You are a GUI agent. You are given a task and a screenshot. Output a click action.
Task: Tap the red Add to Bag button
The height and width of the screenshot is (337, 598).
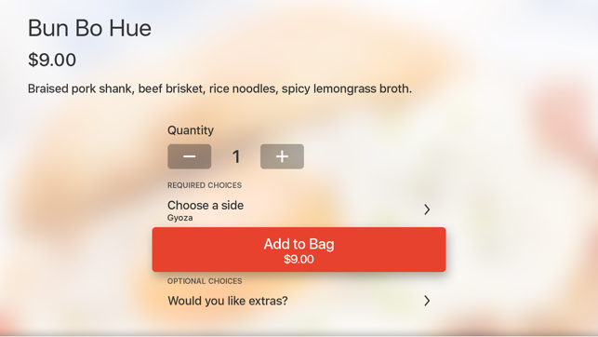pyautogui.click(x=299, y=249)
